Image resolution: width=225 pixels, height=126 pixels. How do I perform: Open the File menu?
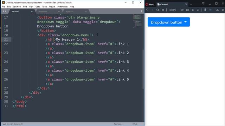[x=4, y=7]
